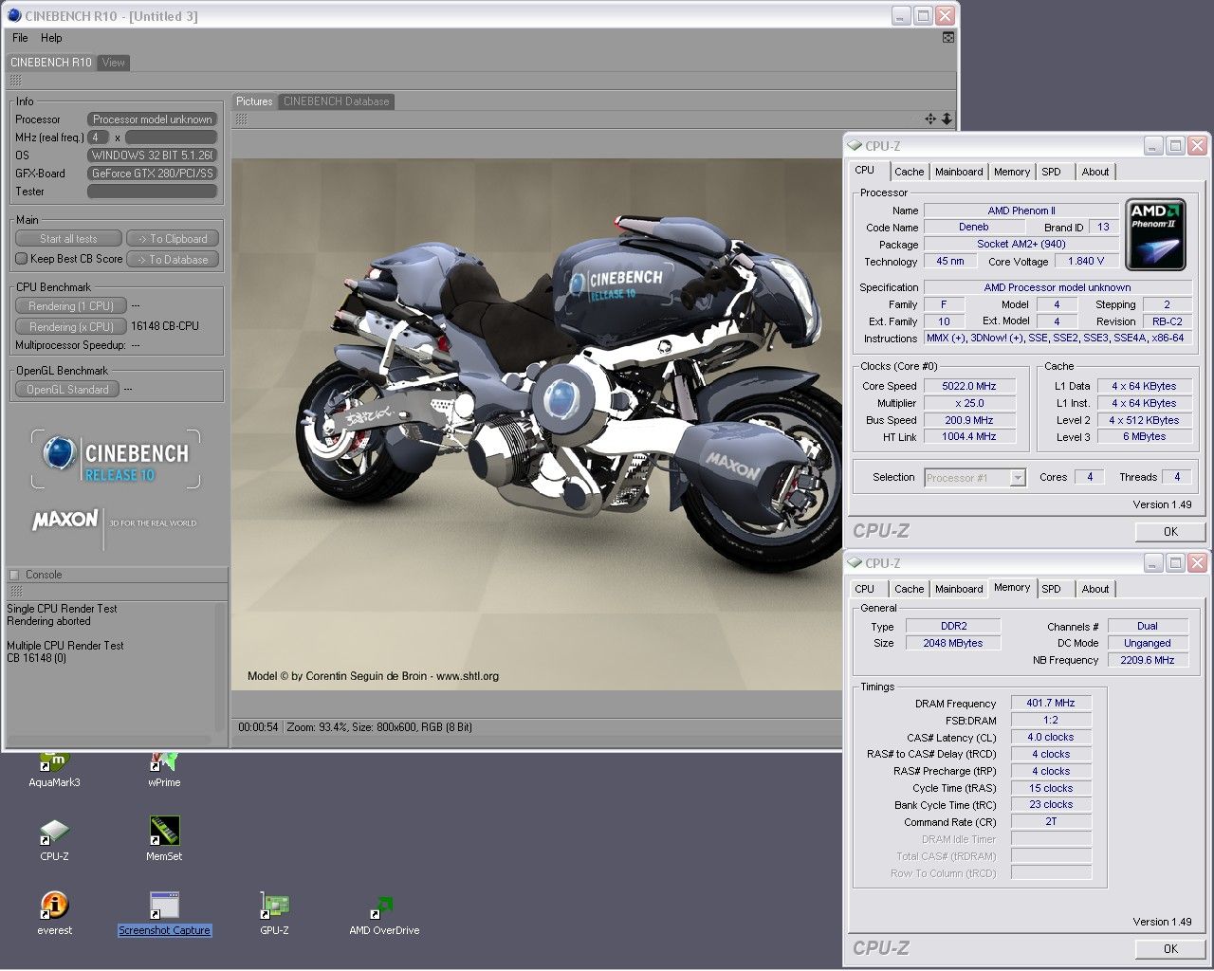Click CINEBENCH title bar app icon
Viewport: 1214px width, 971px height.
click(x=16, y=16)
